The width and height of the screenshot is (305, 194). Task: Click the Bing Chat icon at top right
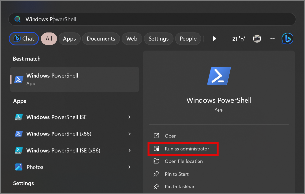pos(287,39)
